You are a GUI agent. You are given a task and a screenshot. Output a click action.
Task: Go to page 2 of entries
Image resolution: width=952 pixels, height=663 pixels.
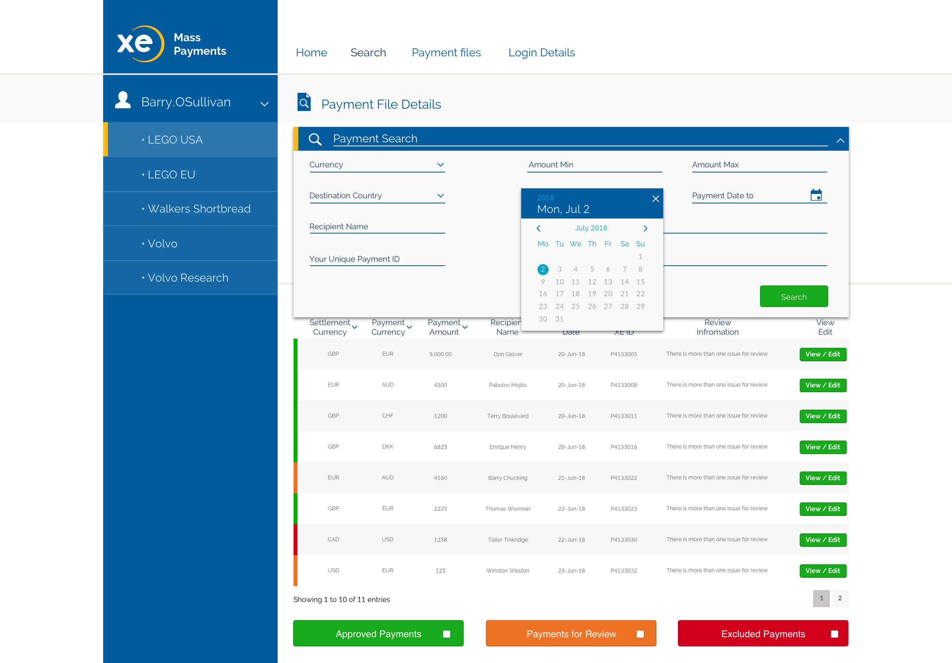click(840, 598)
